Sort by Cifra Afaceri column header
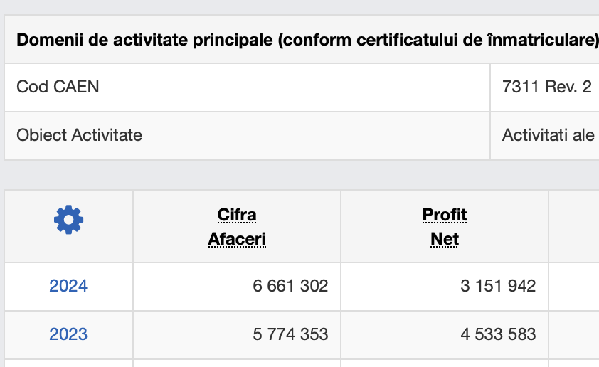 click(x=237, y=227)
